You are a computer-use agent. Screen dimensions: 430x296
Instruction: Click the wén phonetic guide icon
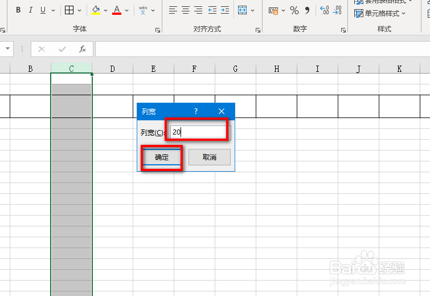click(x=143, y=10)
